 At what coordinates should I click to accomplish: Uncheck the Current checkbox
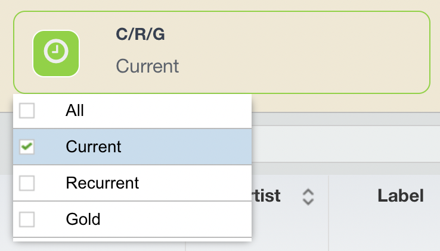(27, 147)
